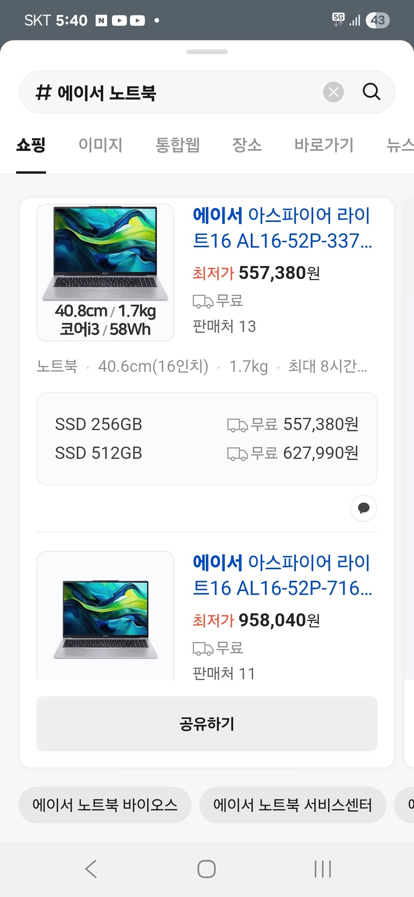Tap the magnifying glass search icon
Image resolution: width=414 pixels, height=897 pixels.
point(371,92)
